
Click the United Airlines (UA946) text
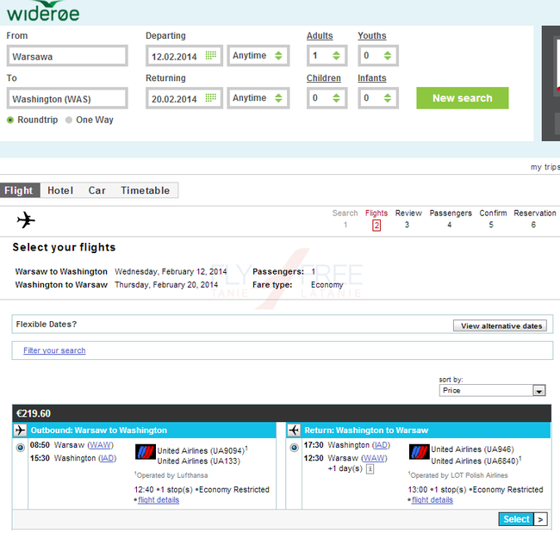[x=472, y=449]
